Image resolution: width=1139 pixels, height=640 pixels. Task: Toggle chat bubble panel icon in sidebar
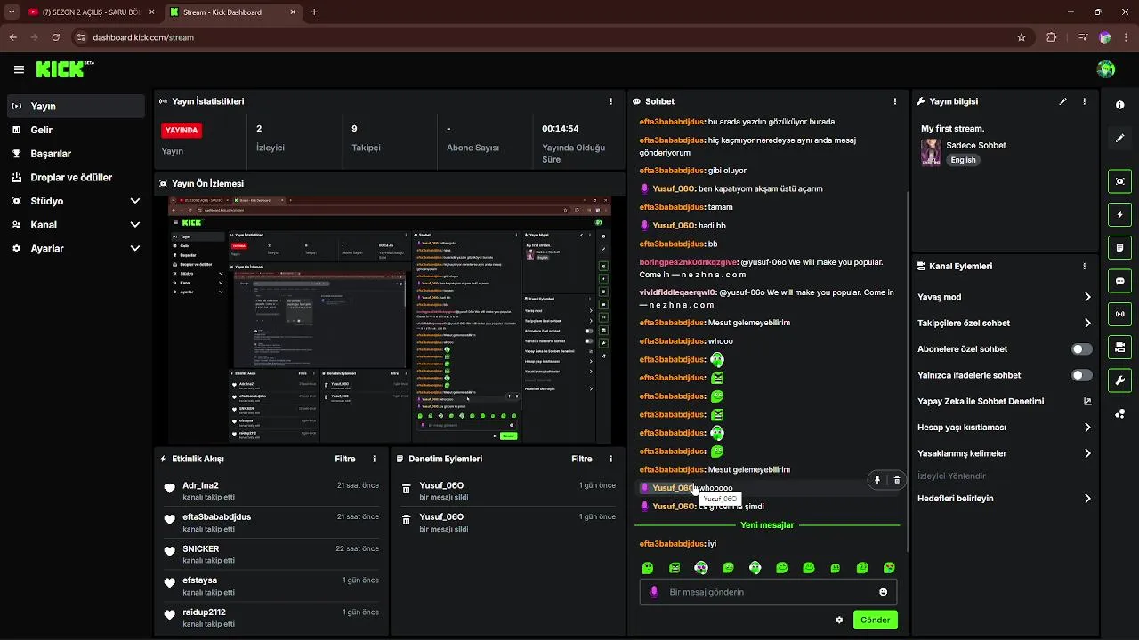(1119, 281)
